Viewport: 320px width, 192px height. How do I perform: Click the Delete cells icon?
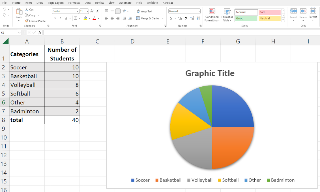[303, 11]
